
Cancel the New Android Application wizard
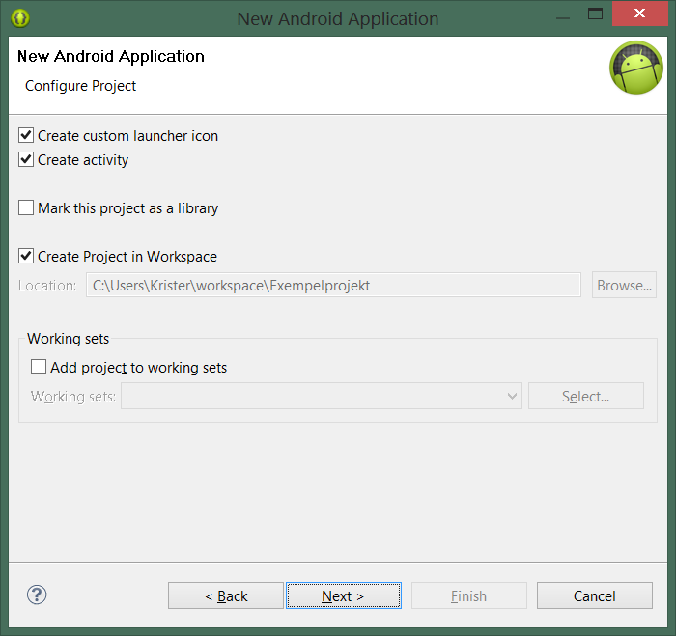[595, 595]
